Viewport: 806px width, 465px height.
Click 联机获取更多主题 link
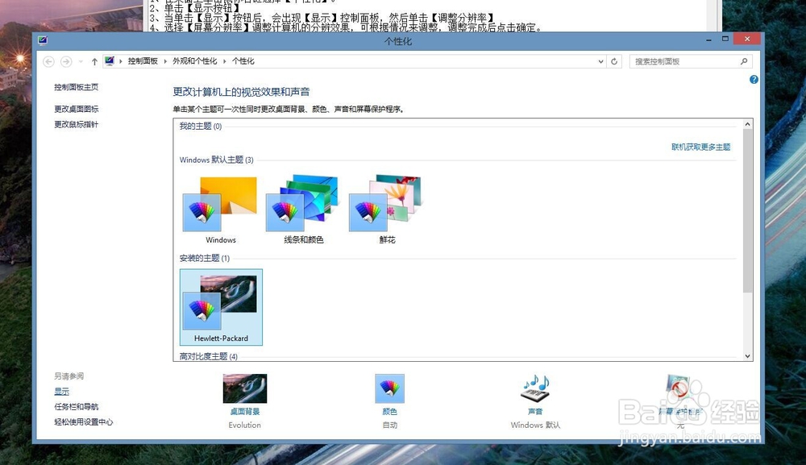tap(700, 147)
